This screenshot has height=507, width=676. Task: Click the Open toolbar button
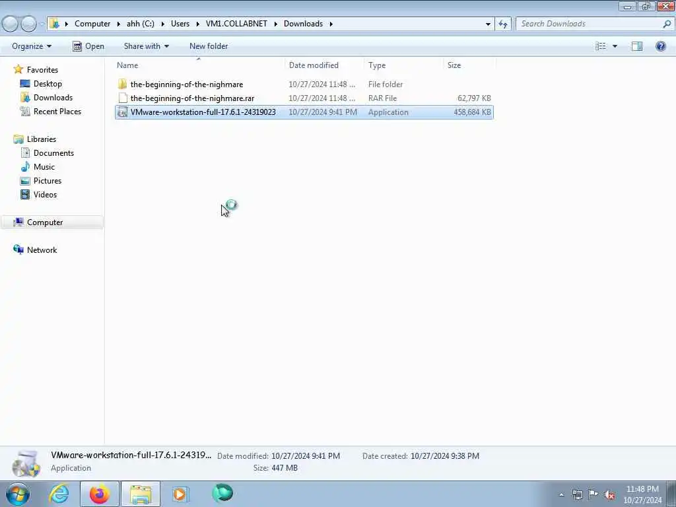coord(88,46)
